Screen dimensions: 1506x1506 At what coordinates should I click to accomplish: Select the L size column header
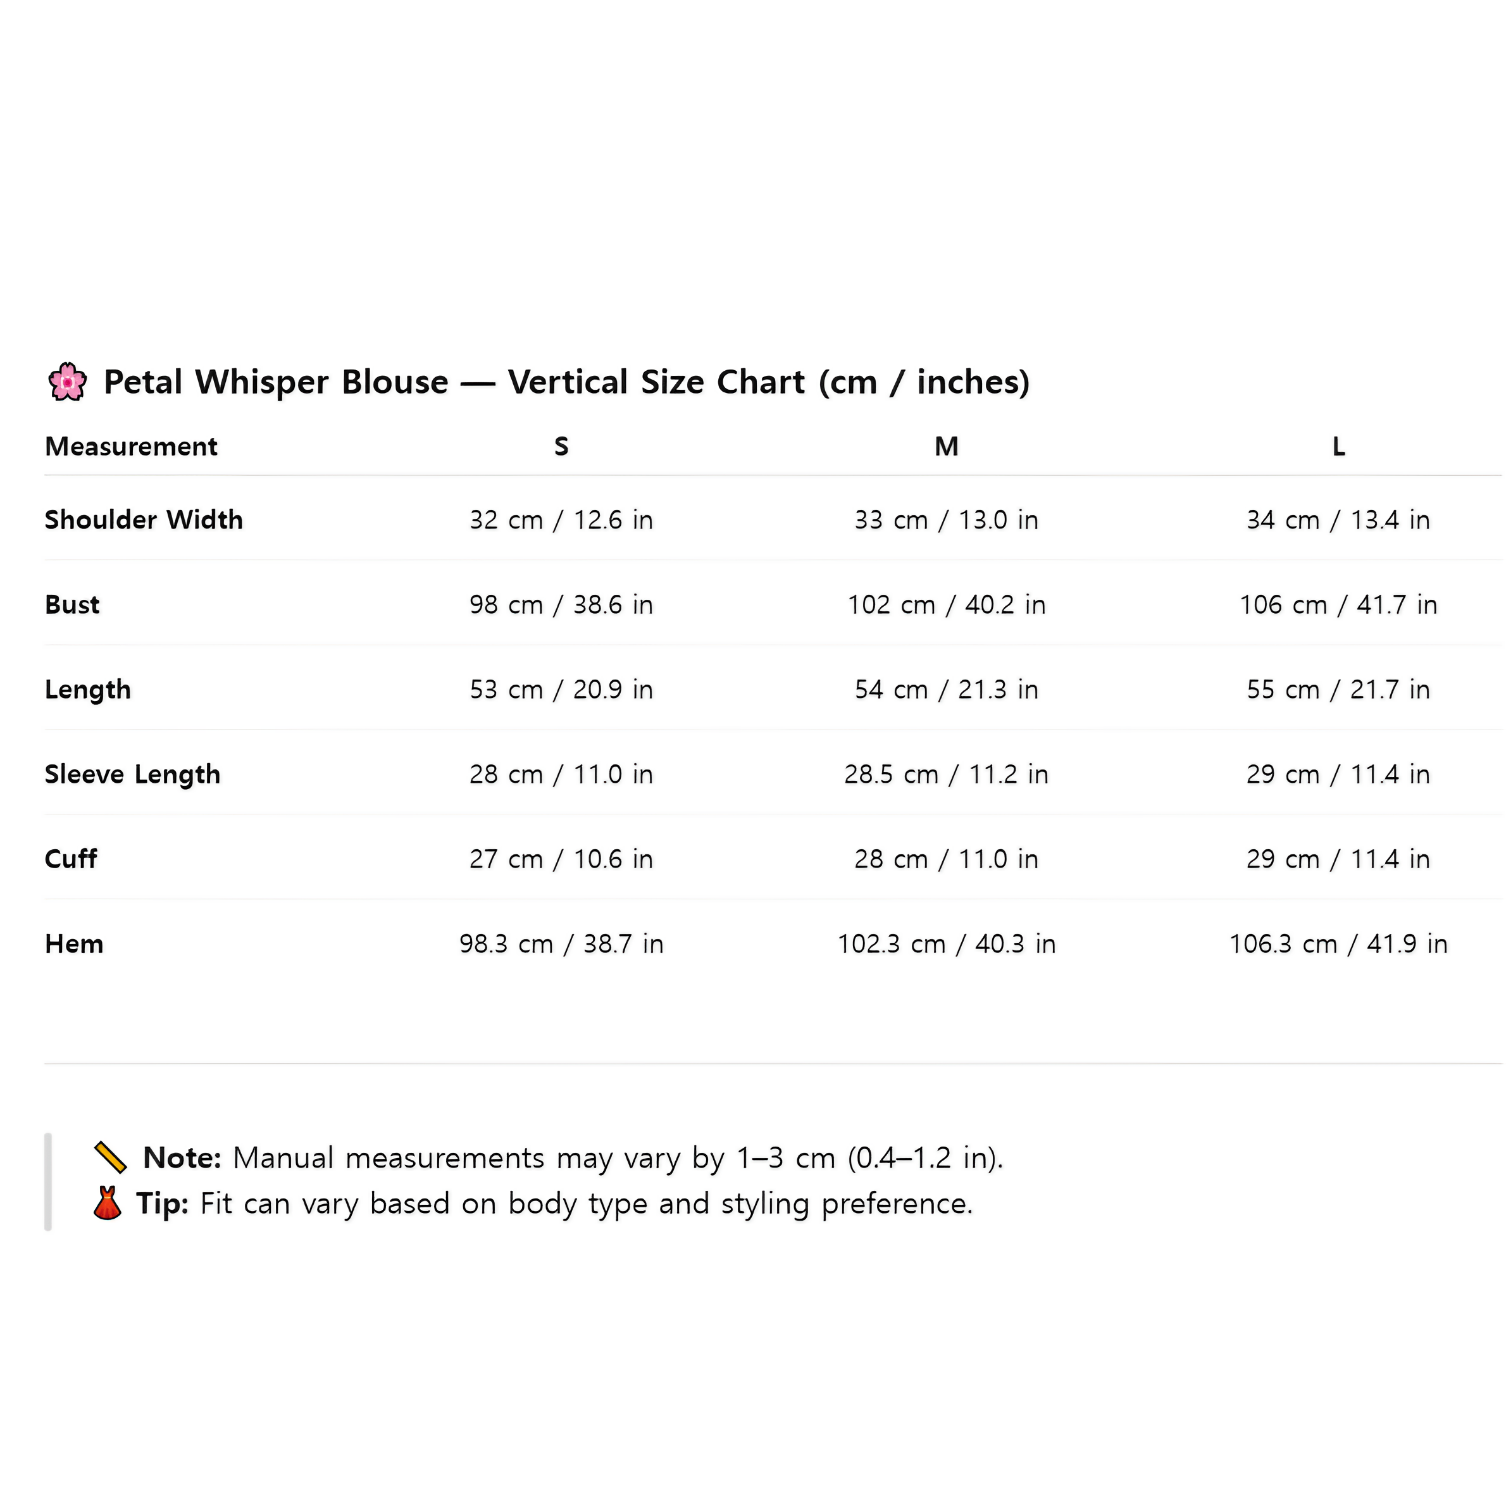(x=1338, y=447)
